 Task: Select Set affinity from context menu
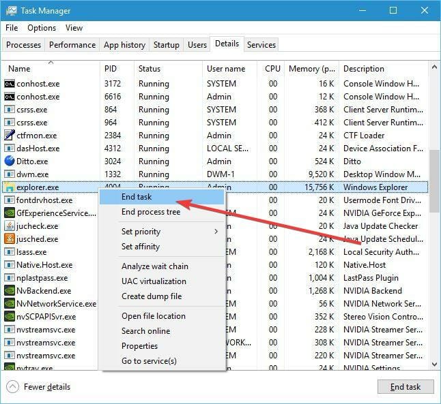point(162,247)
